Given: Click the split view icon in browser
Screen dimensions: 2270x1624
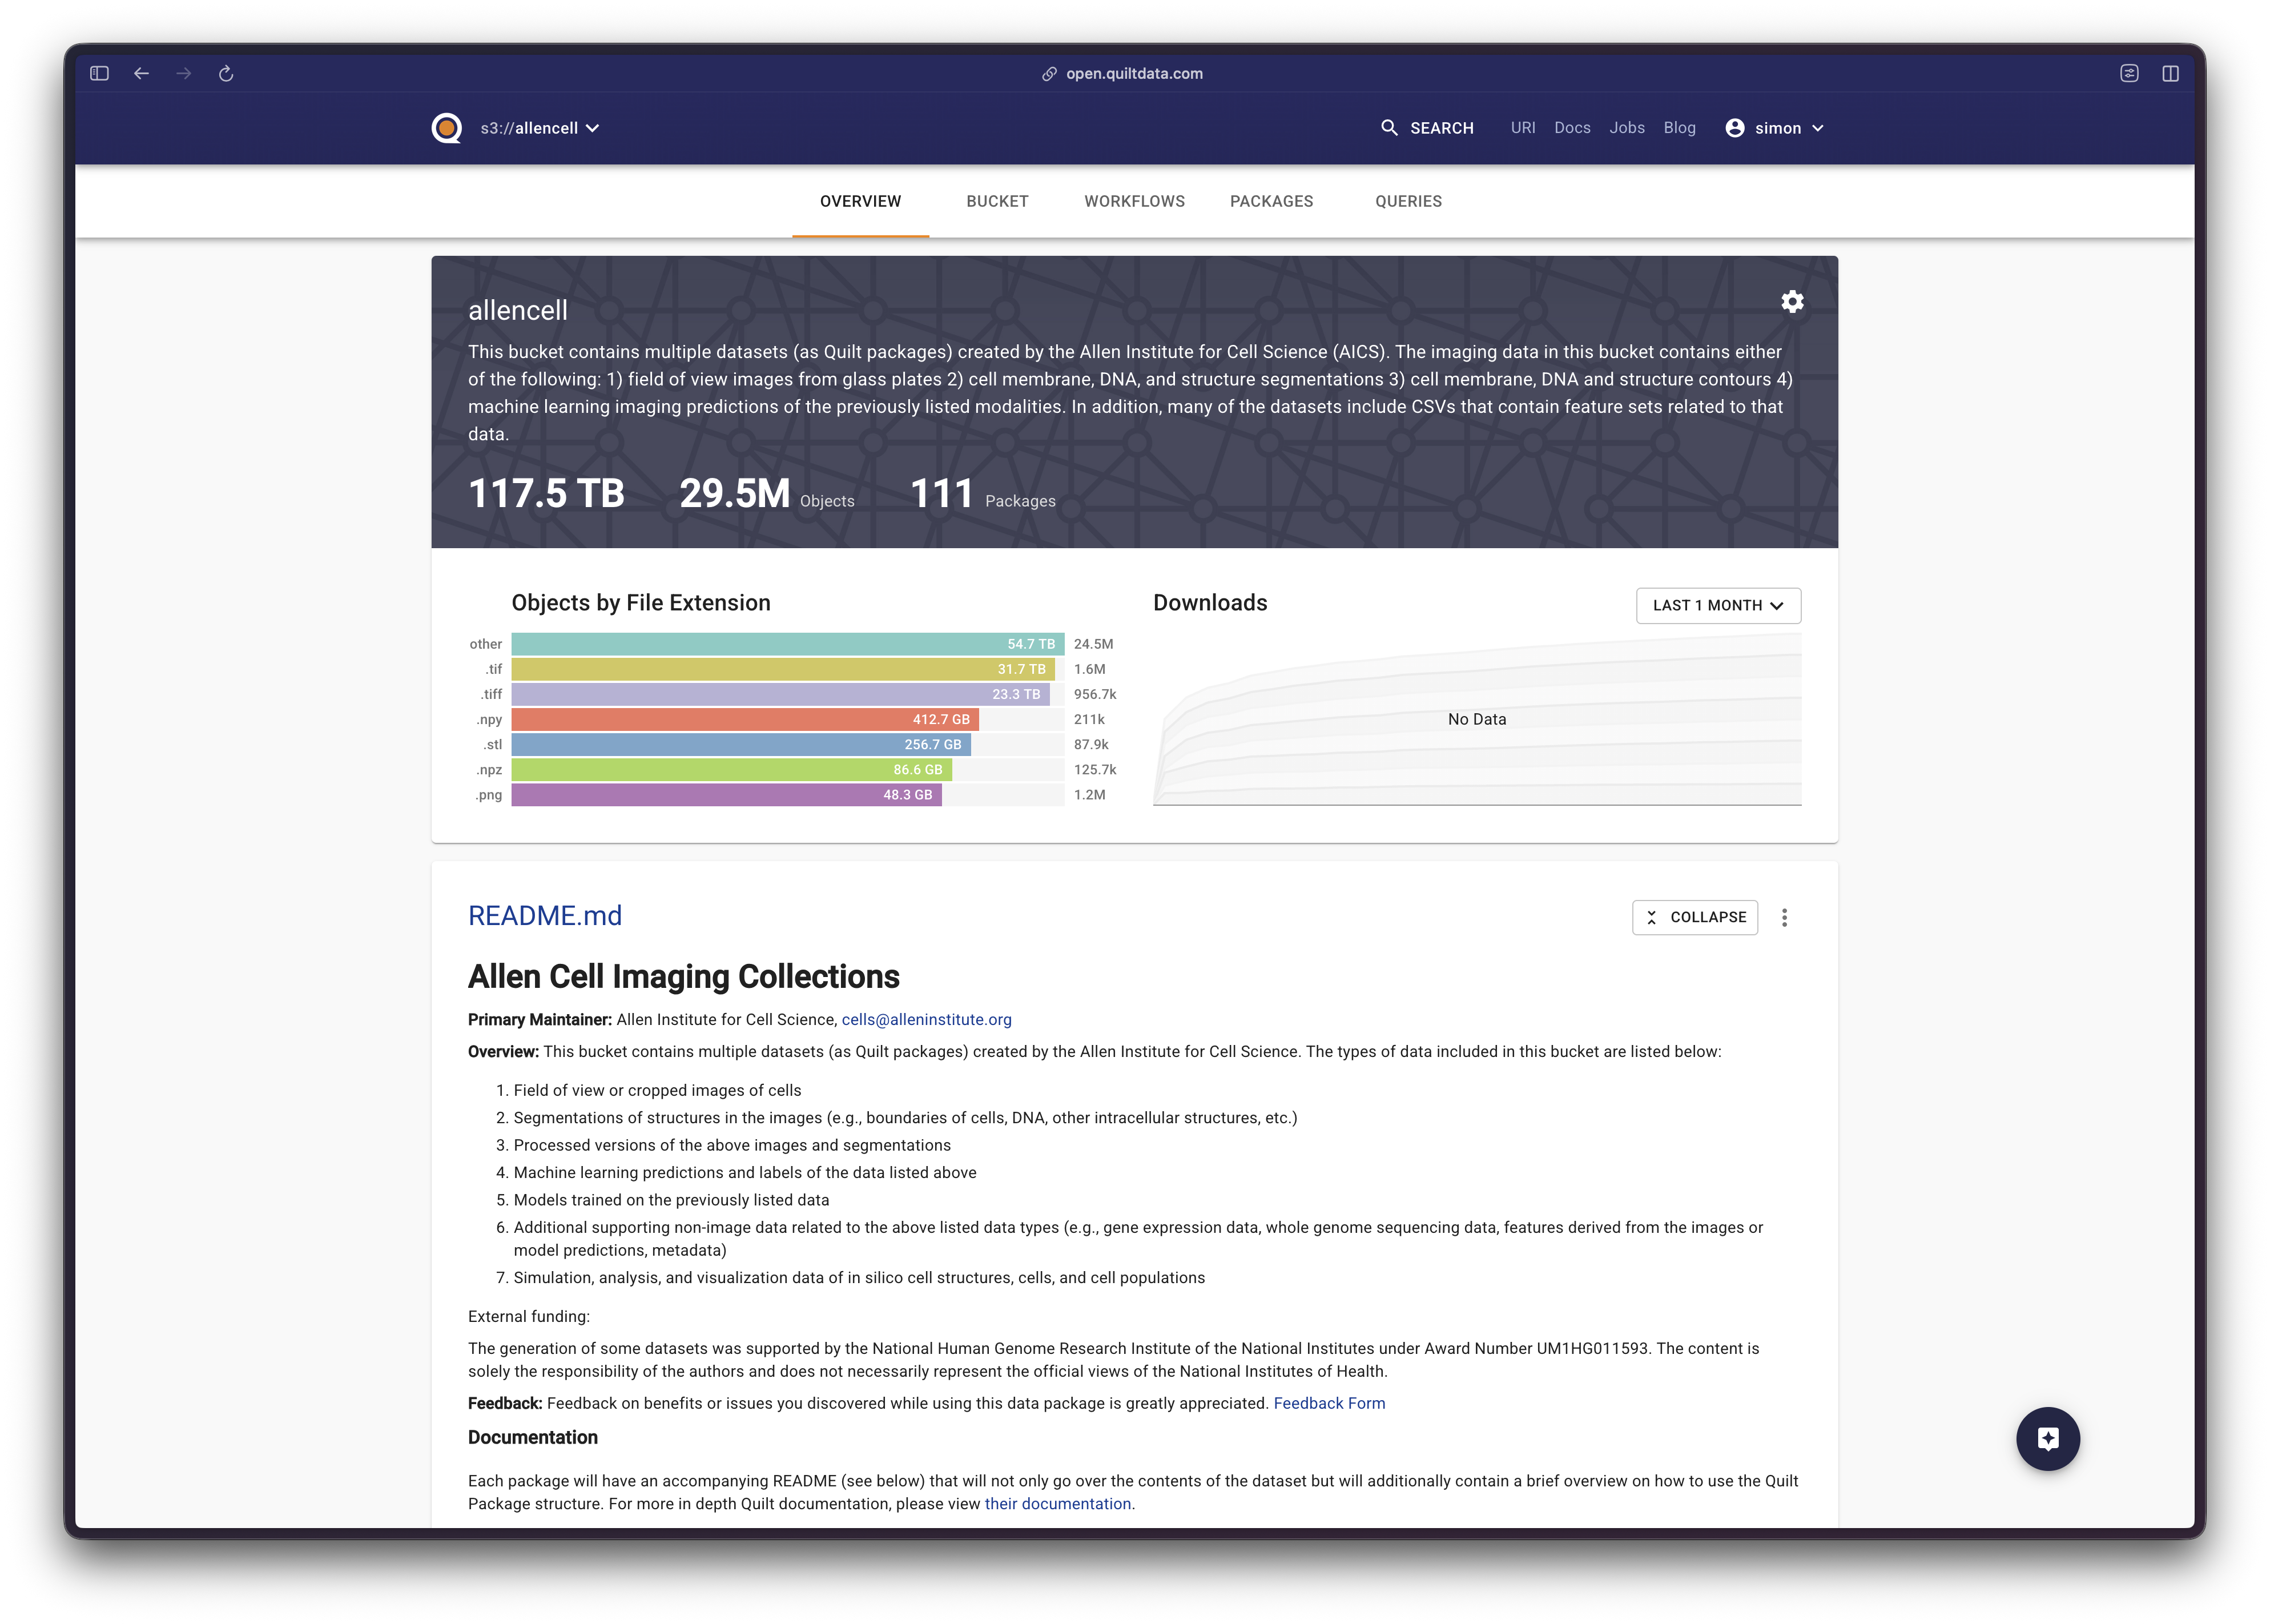Looking at the screenshot, I should pyautogui.click(x=2170, y=73).
